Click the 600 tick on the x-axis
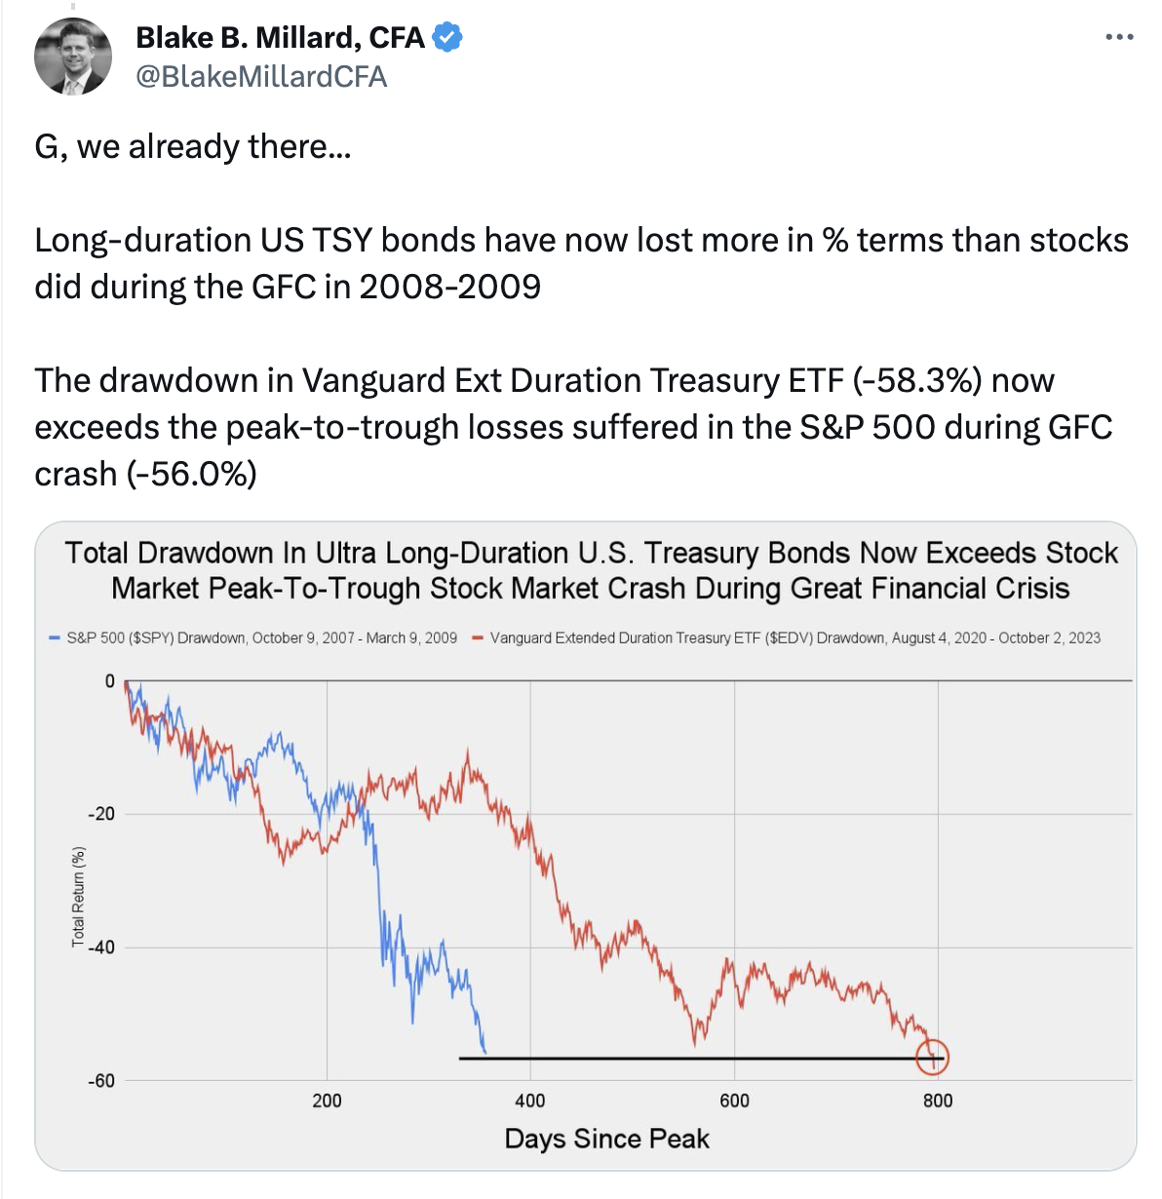Image resolution: width=1162 pixels, height=1199 pixels. pos(734,1101)
